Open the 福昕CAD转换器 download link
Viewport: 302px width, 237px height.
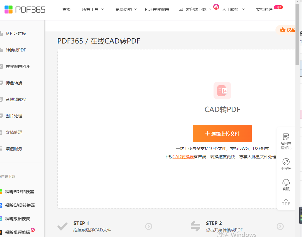20,205
